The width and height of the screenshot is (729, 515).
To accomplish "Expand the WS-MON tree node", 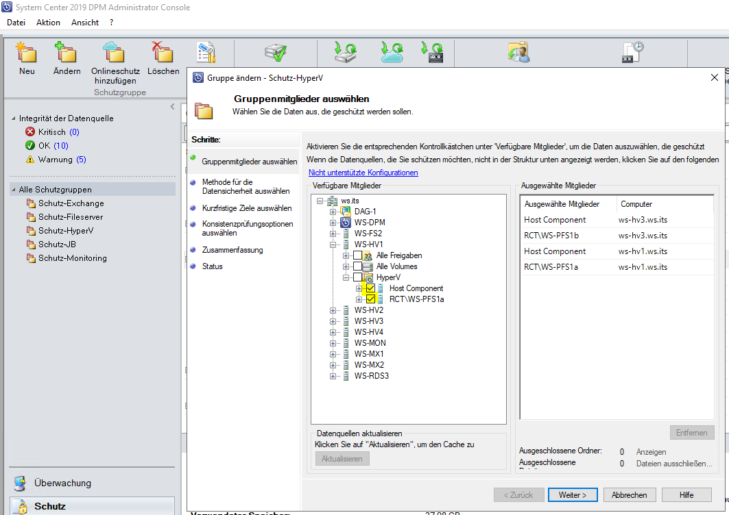I will click(333, 343).
